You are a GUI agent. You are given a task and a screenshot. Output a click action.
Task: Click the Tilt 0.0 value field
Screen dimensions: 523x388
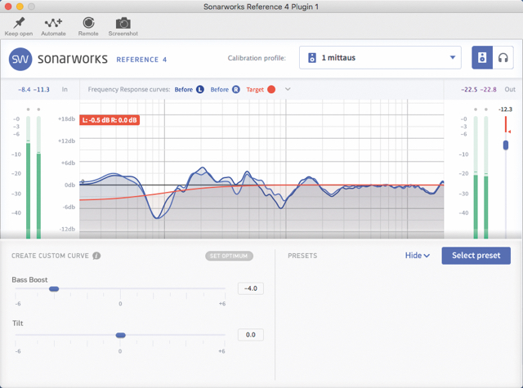point(251,335)
